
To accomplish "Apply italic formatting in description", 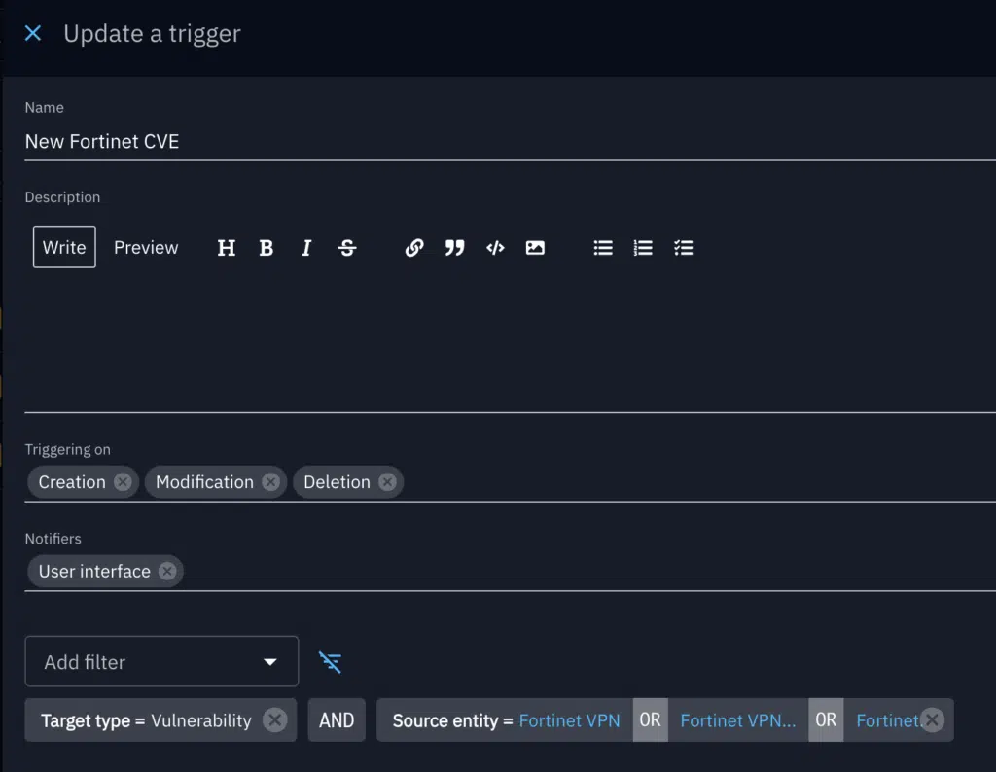I will click(x=306, y=248).
